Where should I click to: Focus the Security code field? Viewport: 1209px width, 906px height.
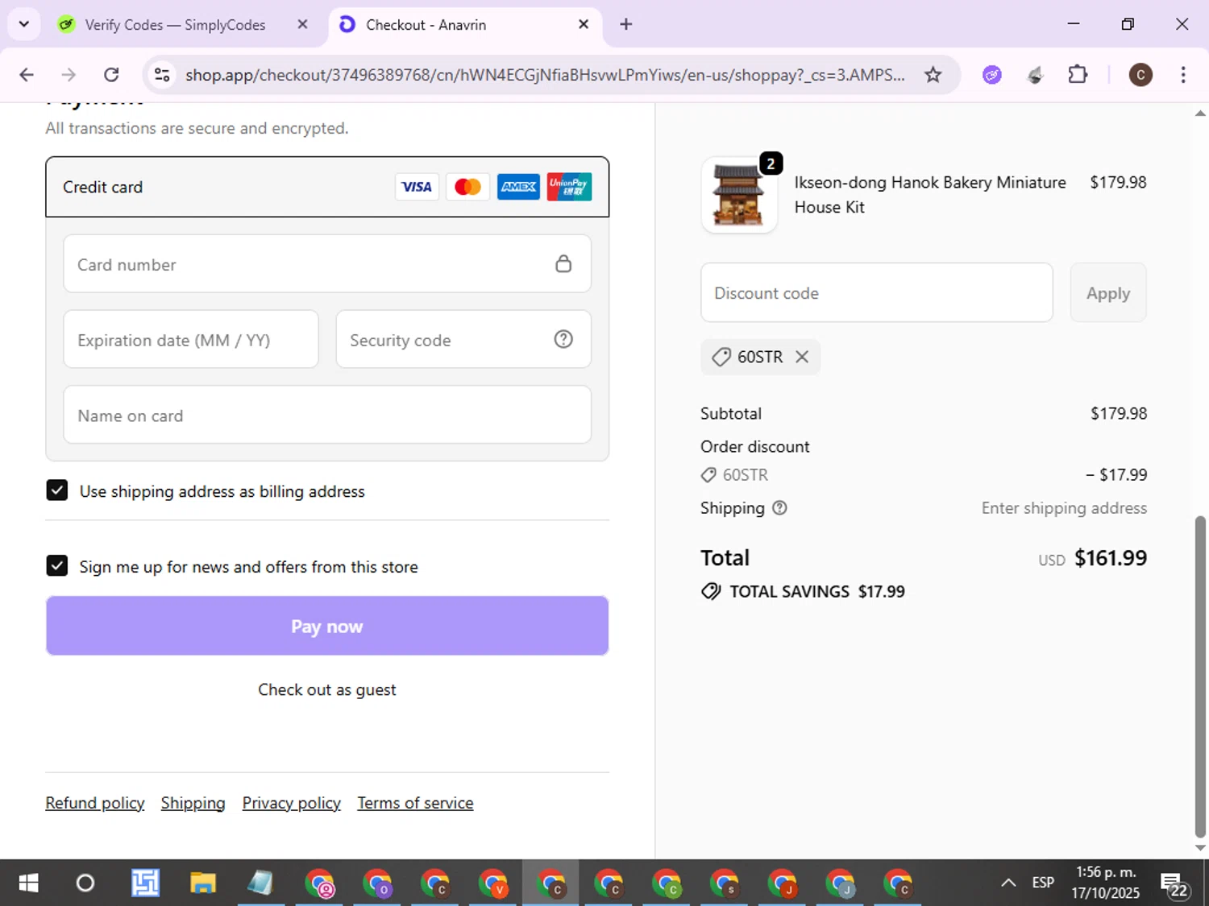point(463,340)
